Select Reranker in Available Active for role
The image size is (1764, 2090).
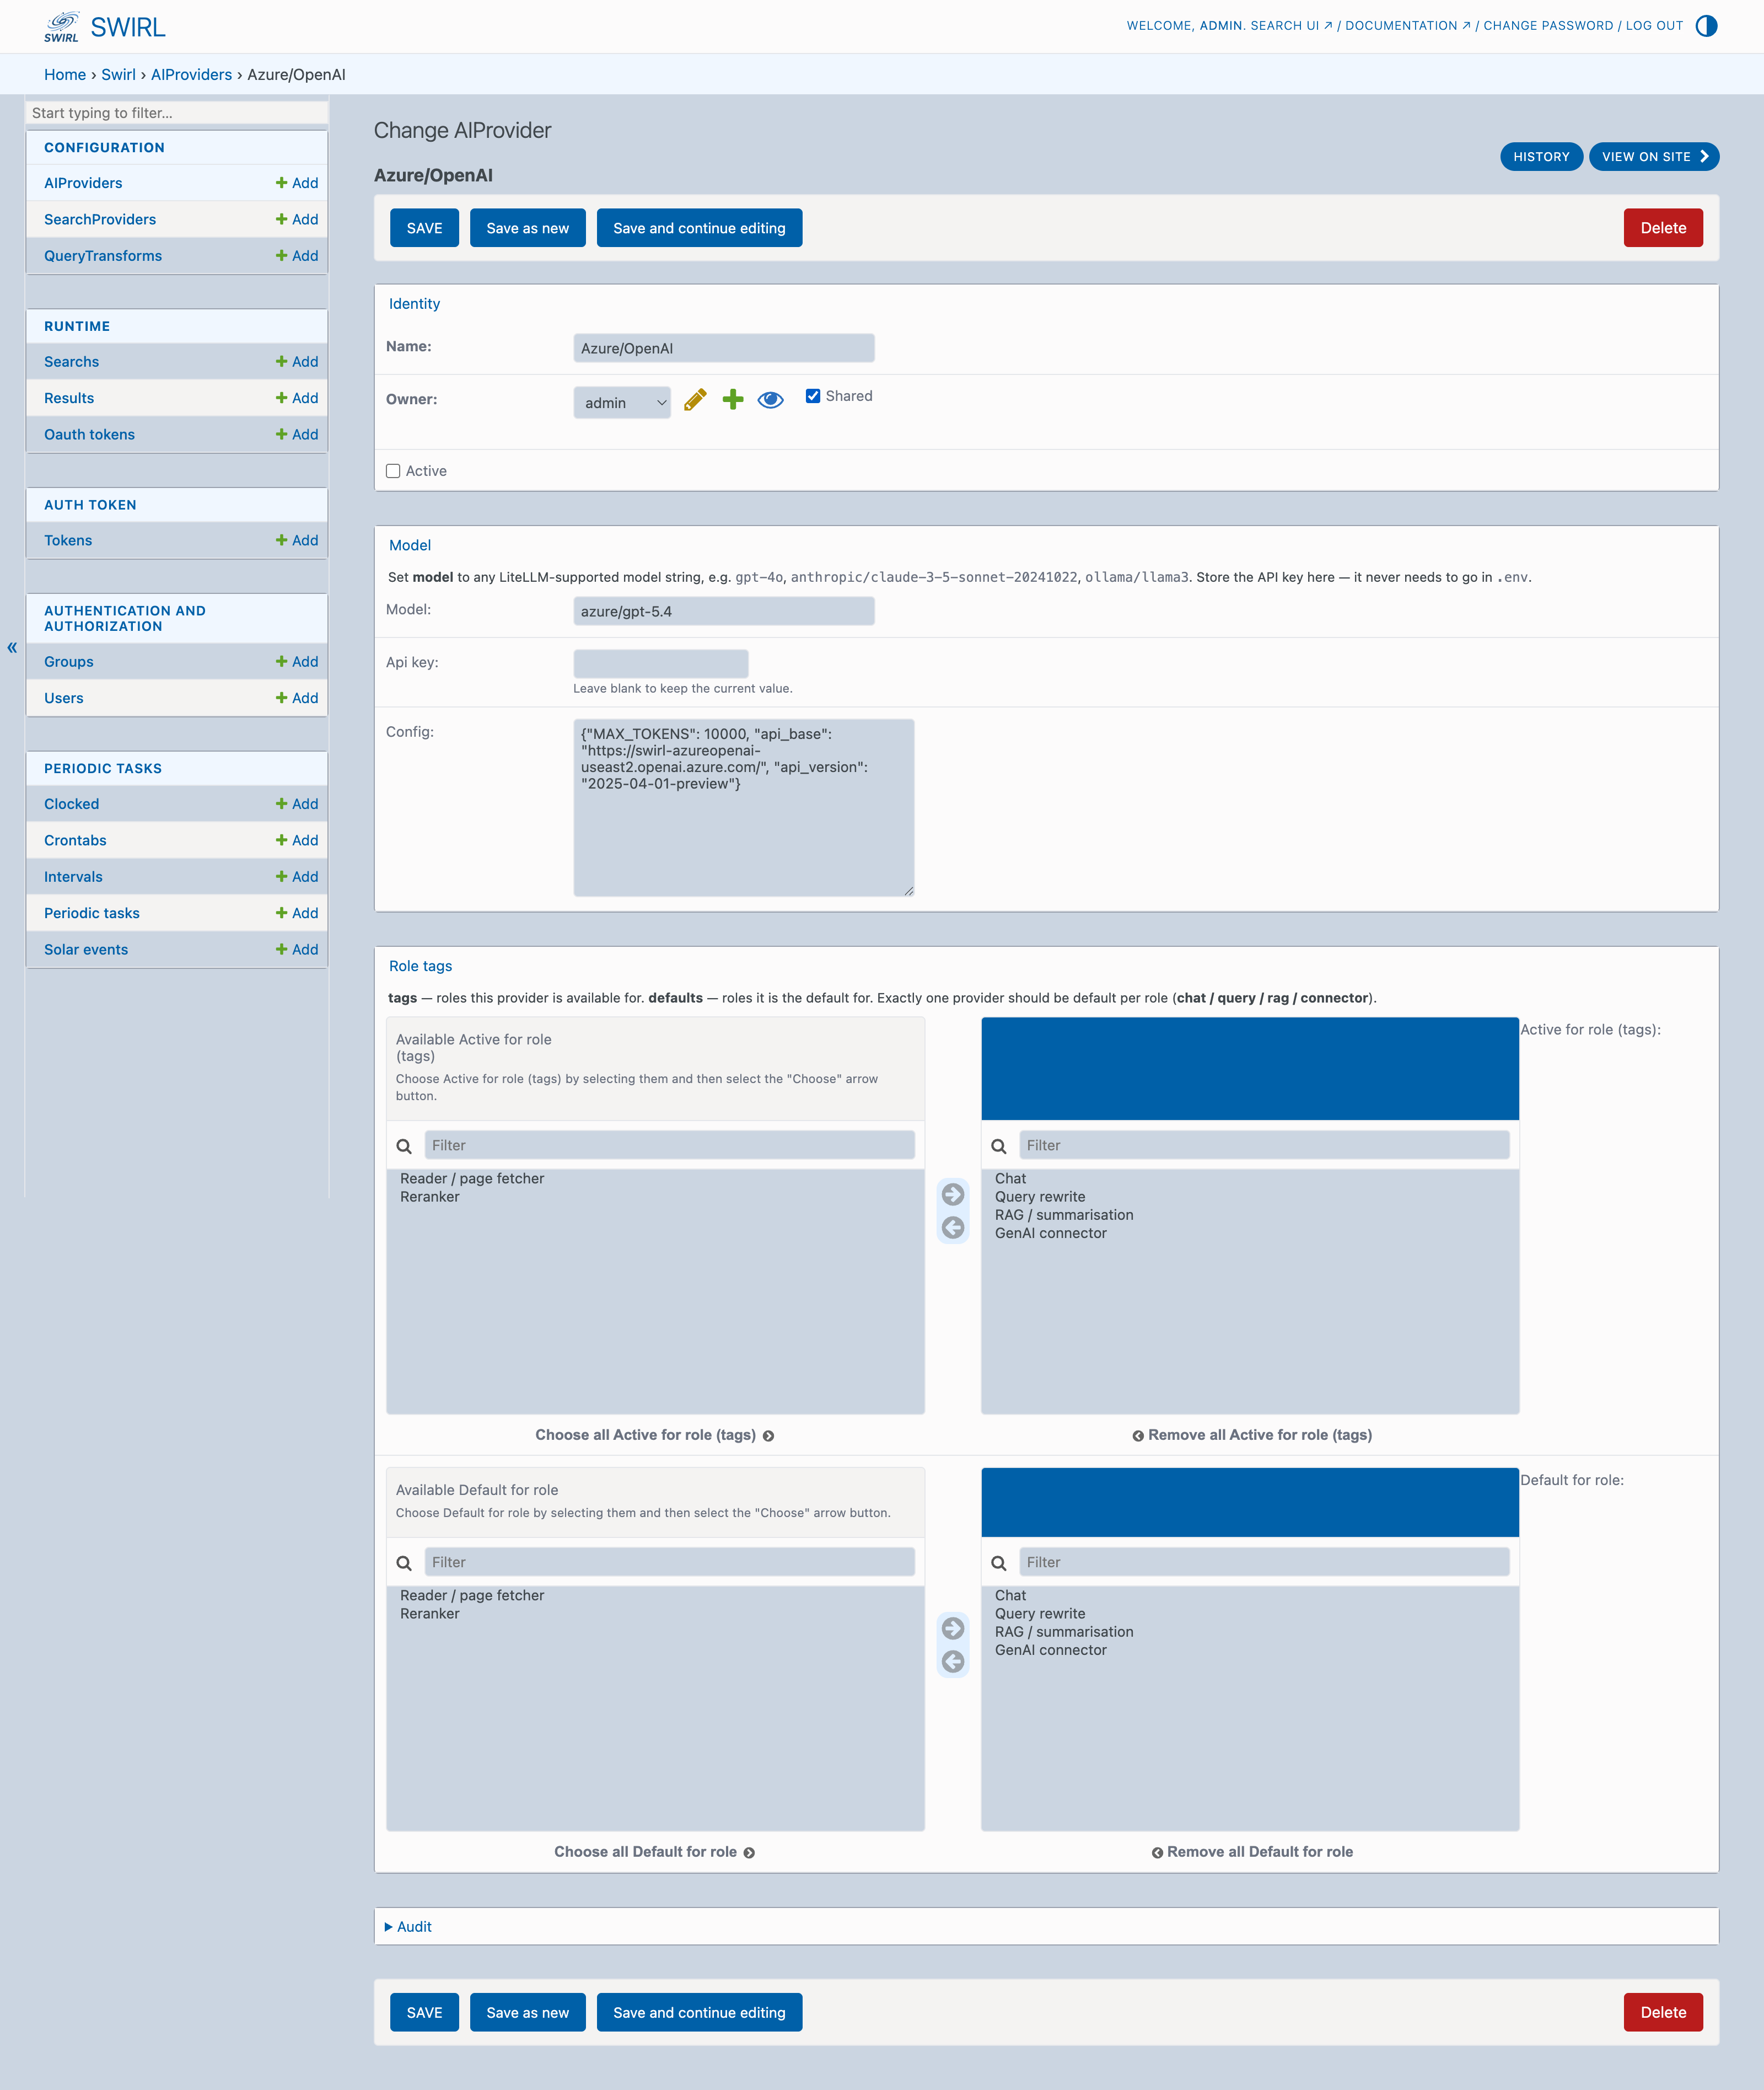click(430, 1197)
